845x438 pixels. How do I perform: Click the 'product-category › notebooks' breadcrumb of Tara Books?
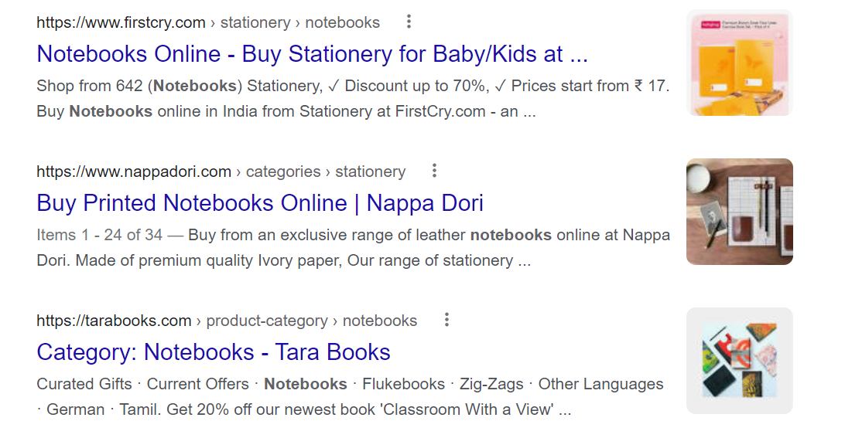click(x=312, y=321)
